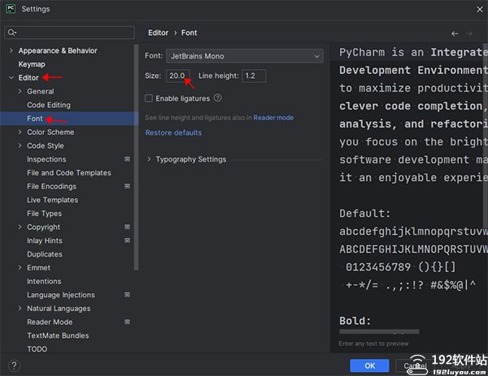Screen dimensions: 488x376
Task: Open the File Encodings page
Action: point(52,187)
